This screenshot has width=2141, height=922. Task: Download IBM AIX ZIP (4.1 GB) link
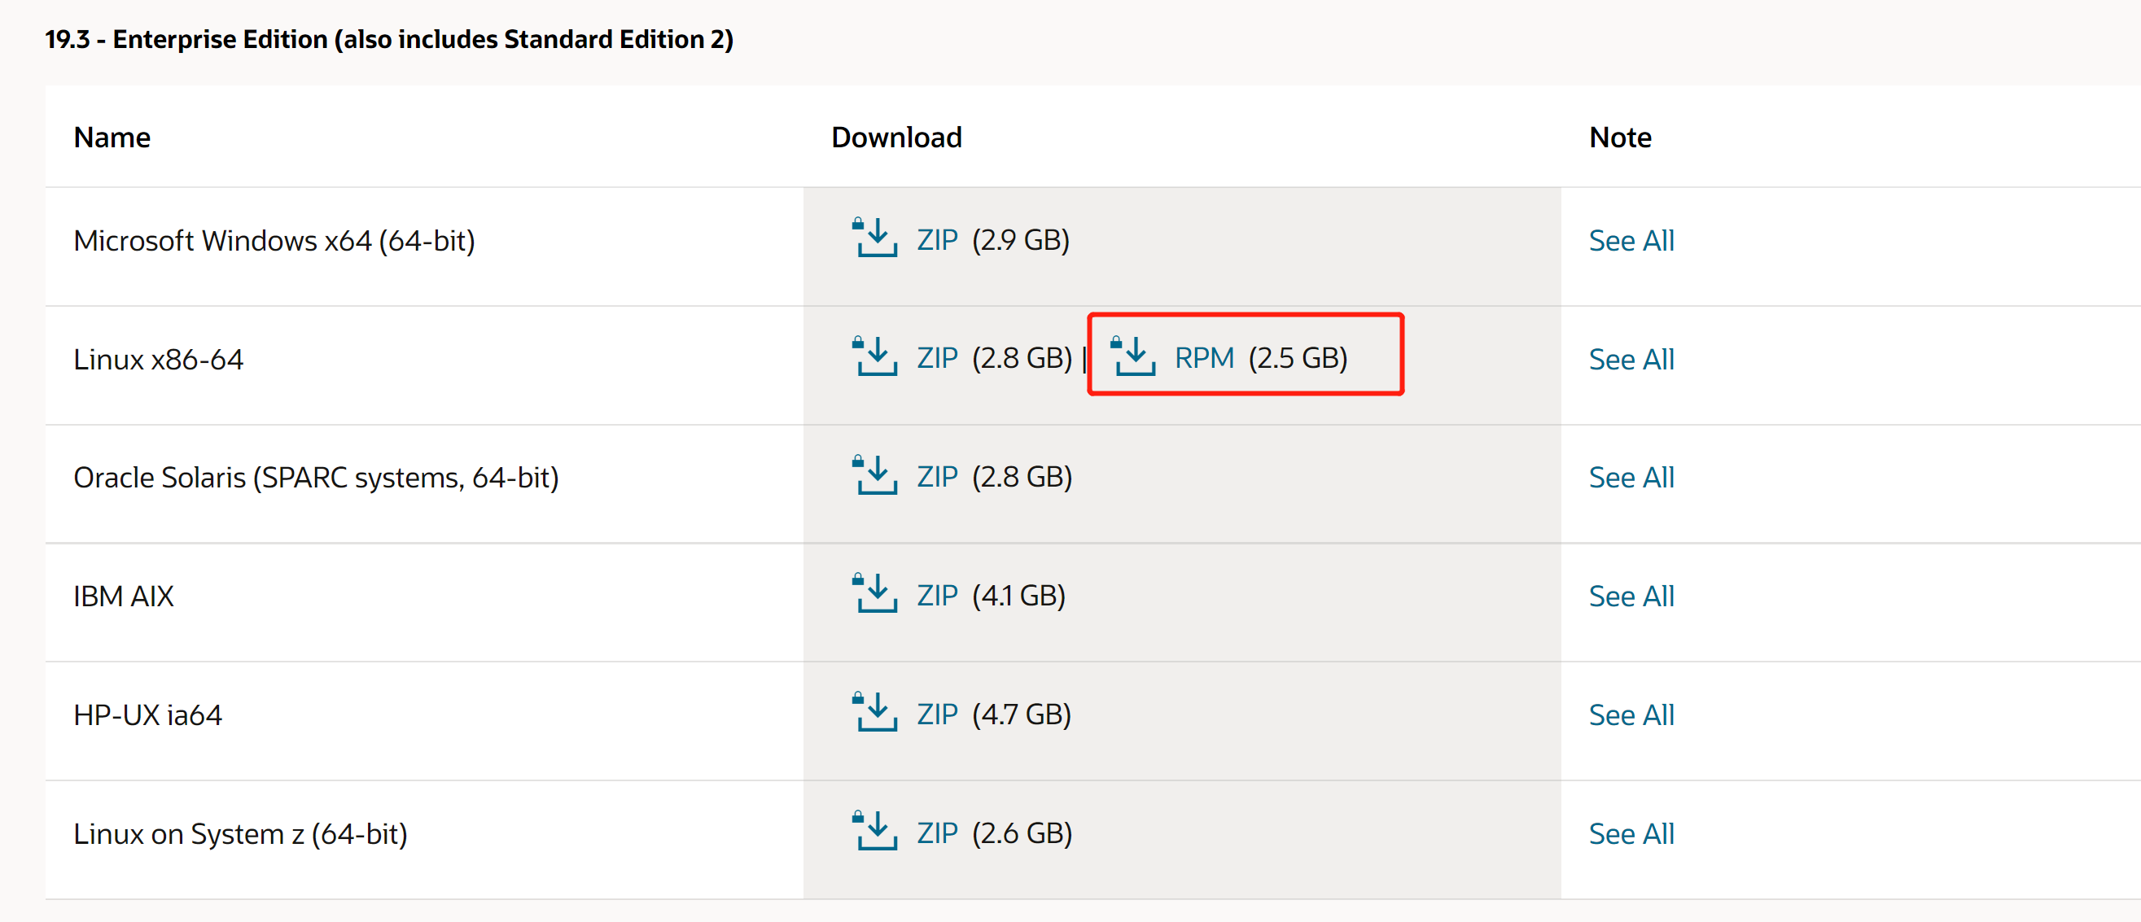point(938,596)
